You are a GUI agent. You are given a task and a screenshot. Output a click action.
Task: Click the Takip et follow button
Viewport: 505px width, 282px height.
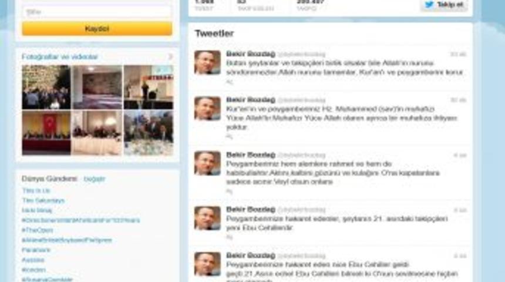[444, 5]
